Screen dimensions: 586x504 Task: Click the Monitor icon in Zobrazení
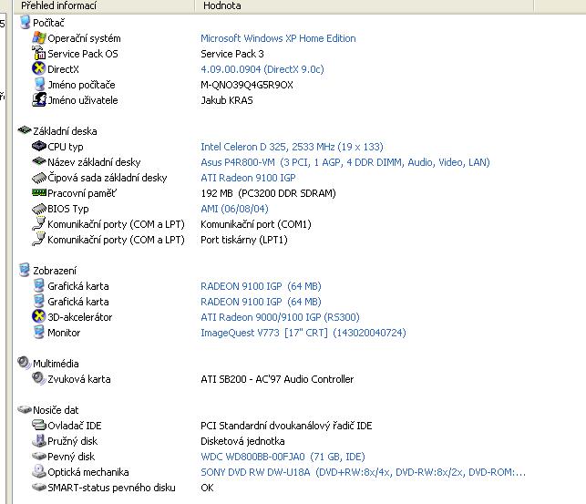coord(38,333)
